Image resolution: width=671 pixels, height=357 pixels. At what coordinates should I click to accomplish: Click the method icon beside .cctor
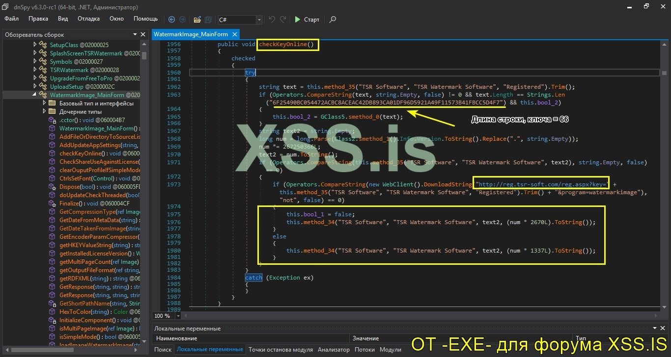coord(53,120)
